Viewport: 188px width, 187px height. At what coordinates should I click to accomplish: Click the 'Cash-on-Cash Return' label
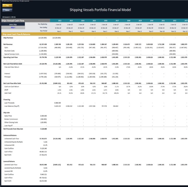click(12, 87)
